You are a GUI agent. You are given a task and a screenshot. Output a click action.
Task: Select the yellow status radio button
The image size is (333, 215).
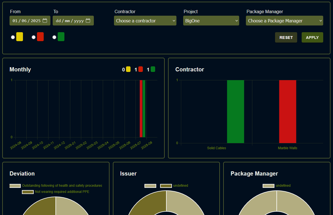pyautogui.click(x=13, y=37)
